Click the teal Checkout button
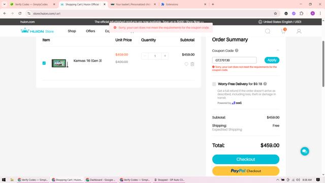The height and width of the screenshot is (183, 325). (246, 159)
